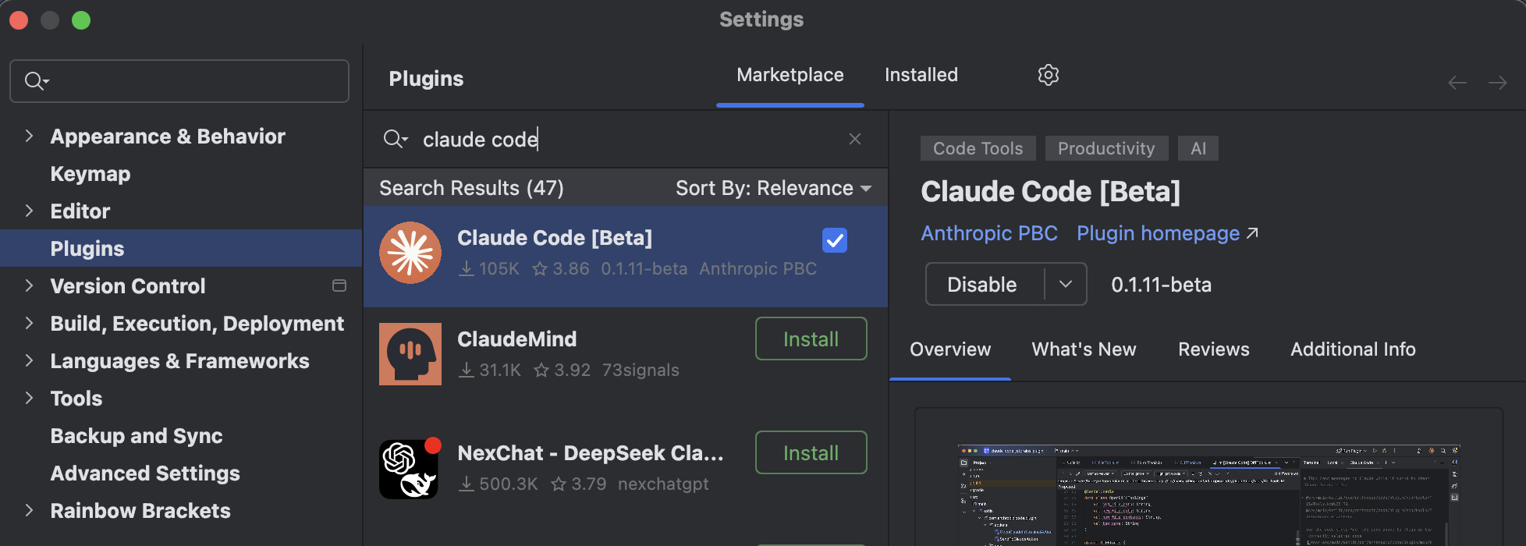This screenshot has width=1526, height=546.
Task: Open the Anthropic PBC vendor link
Action: point(989,233)
